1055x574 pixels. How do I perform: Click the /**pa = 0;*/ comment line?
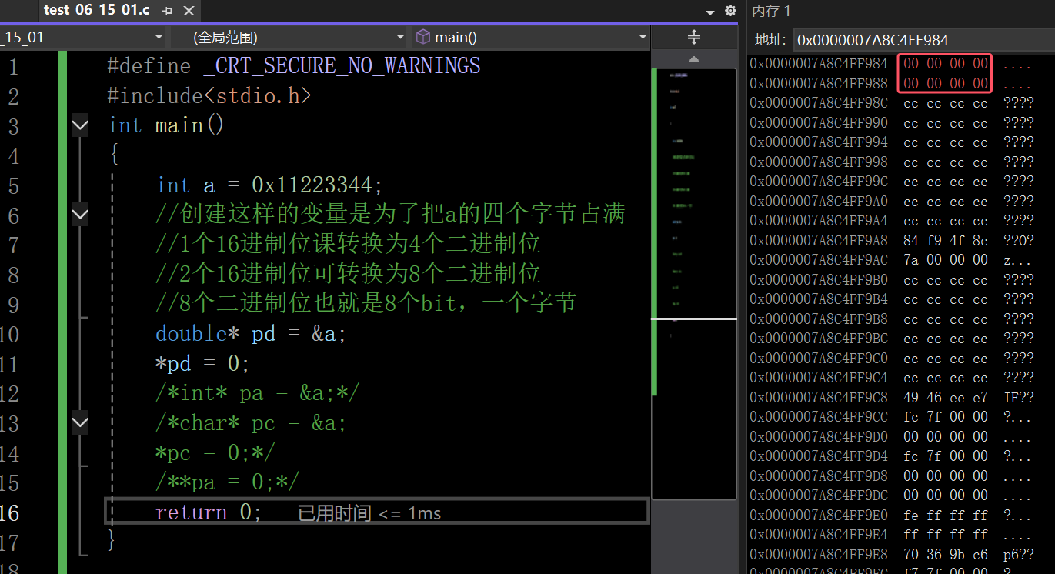[227, 482]
